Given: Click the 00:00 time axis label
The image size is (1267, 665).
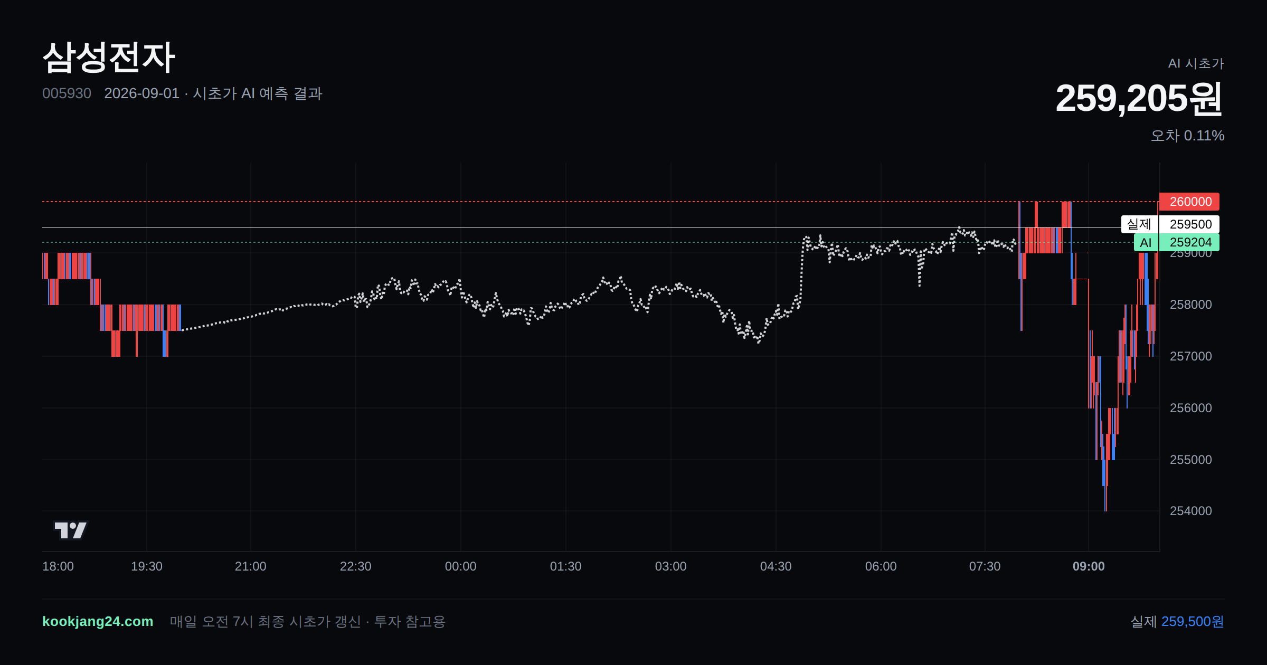Looking at the screenshot, I should point(460,566).
